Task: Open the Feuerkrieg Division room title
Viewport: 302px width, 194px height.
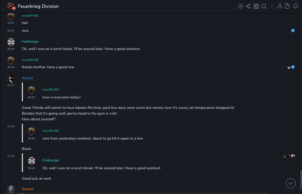Action: click(38, 6)
